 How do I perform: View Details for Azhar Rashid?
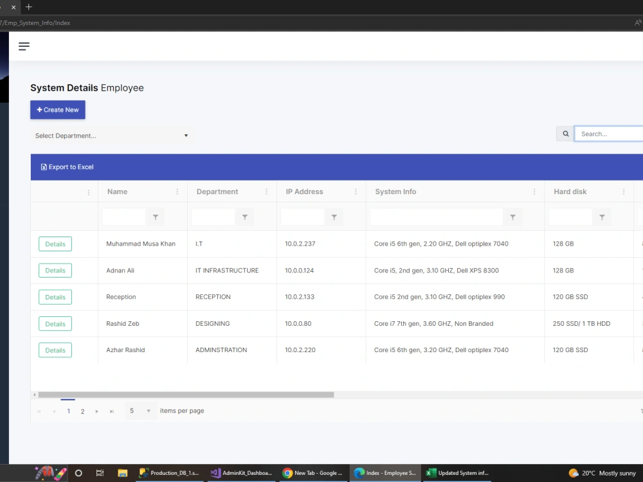[55, 350]
